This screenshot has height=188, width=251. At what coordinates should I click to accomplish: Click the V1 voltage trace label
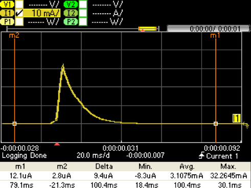(7, 5)
